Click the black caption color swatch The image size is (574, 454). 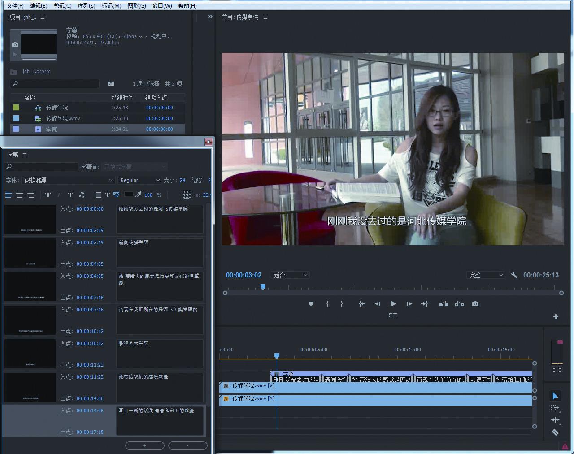coord(128,195)
